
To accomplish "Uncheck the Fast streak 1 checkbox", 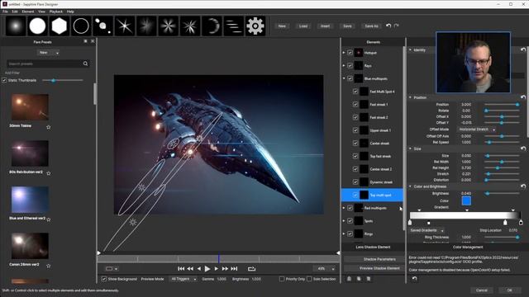I will click(x=355, y=105).
